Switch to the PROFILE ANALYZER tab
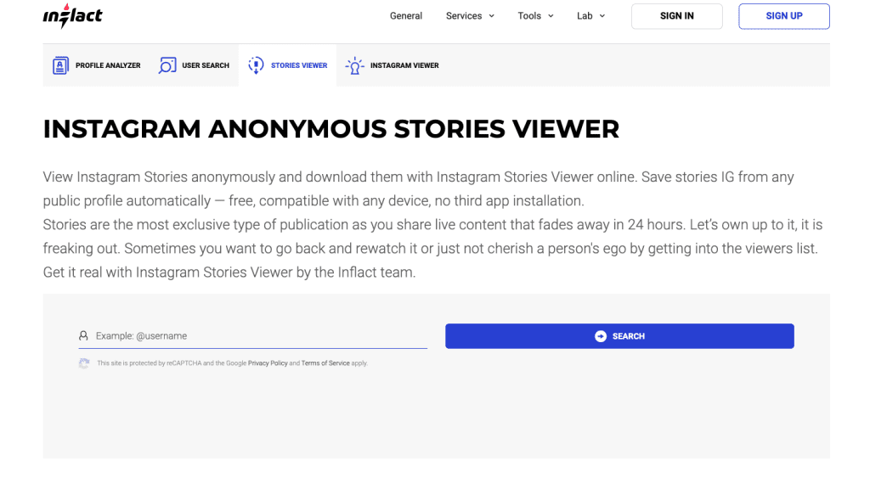This screenshot has height=478, width=870. (97, 65)
